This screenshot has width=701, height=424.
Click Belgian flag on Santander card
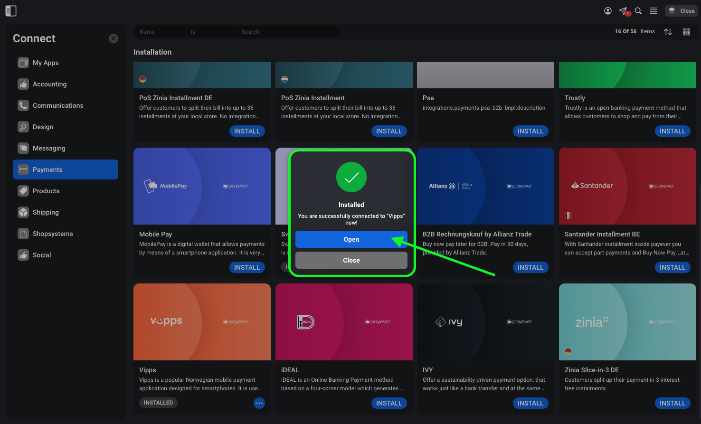[568, 216]
